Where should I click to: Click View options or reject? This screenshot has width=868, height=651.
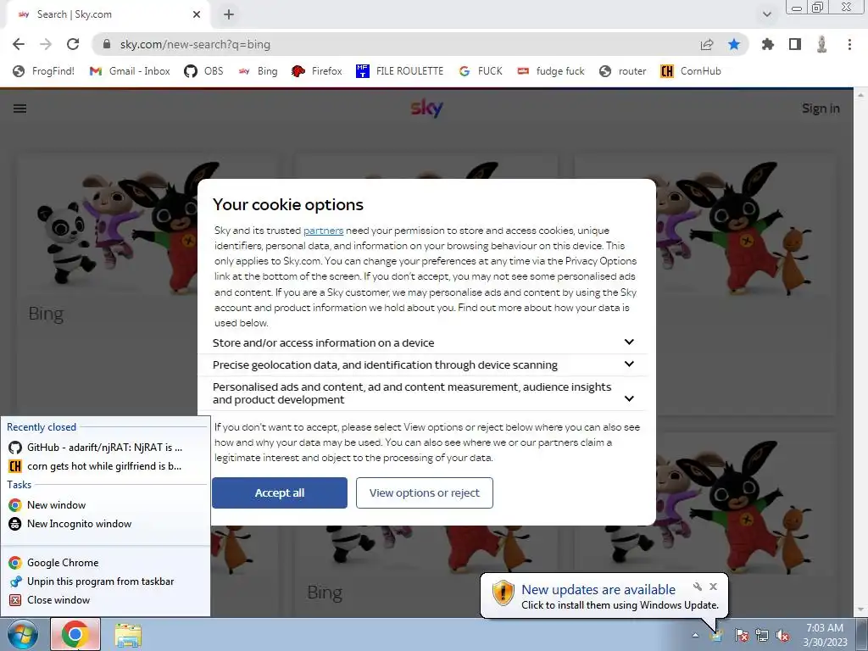(425, 492)
